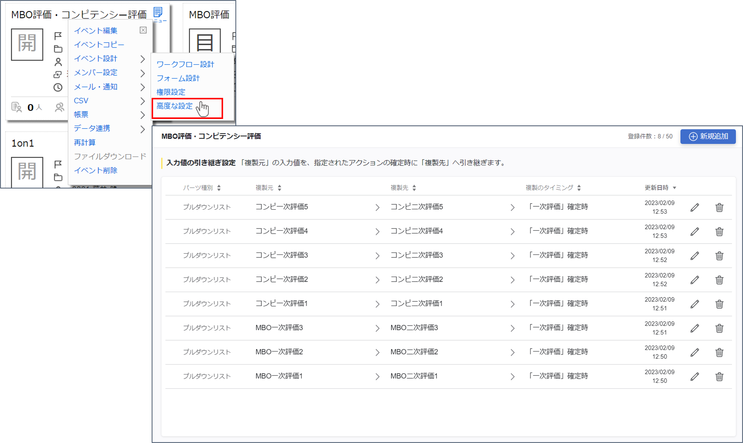Close the event context menu
This screenshot has width=743, height=443.
(x=143, y=30)
